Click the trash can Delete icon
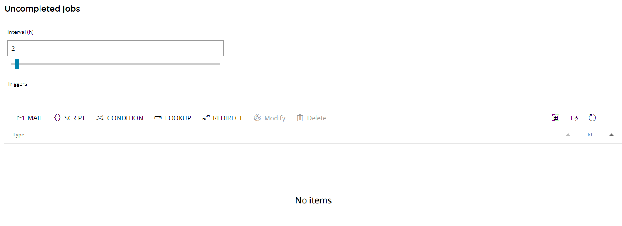 (x=300, y=118)
